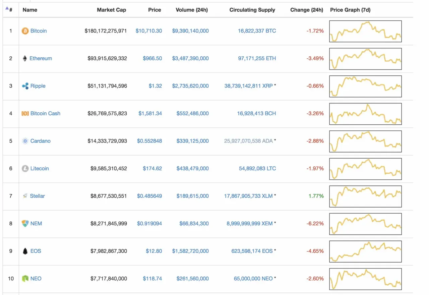The width and height of the screenshot is (429, 295).
Task: Click Cardano price $0.552848
Action: point(149,141)
